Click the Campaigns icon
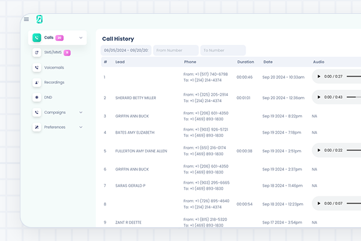Screen dimensions: 361x241 [37, 112]
